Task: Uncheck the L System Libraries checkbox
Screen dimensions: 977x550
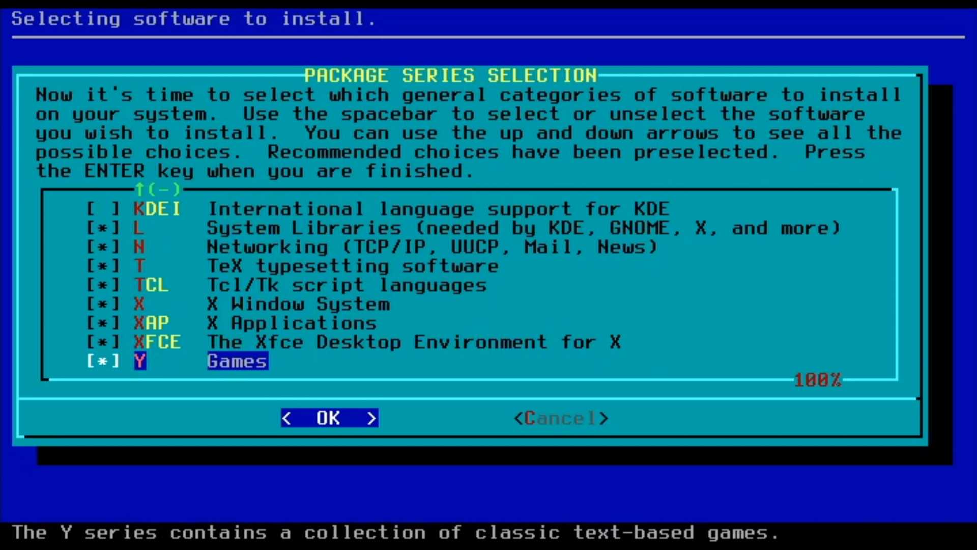Action: tap(103, 228)
